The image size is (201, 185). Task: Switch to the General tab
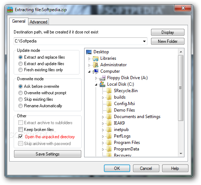click(x=19, y=21)
